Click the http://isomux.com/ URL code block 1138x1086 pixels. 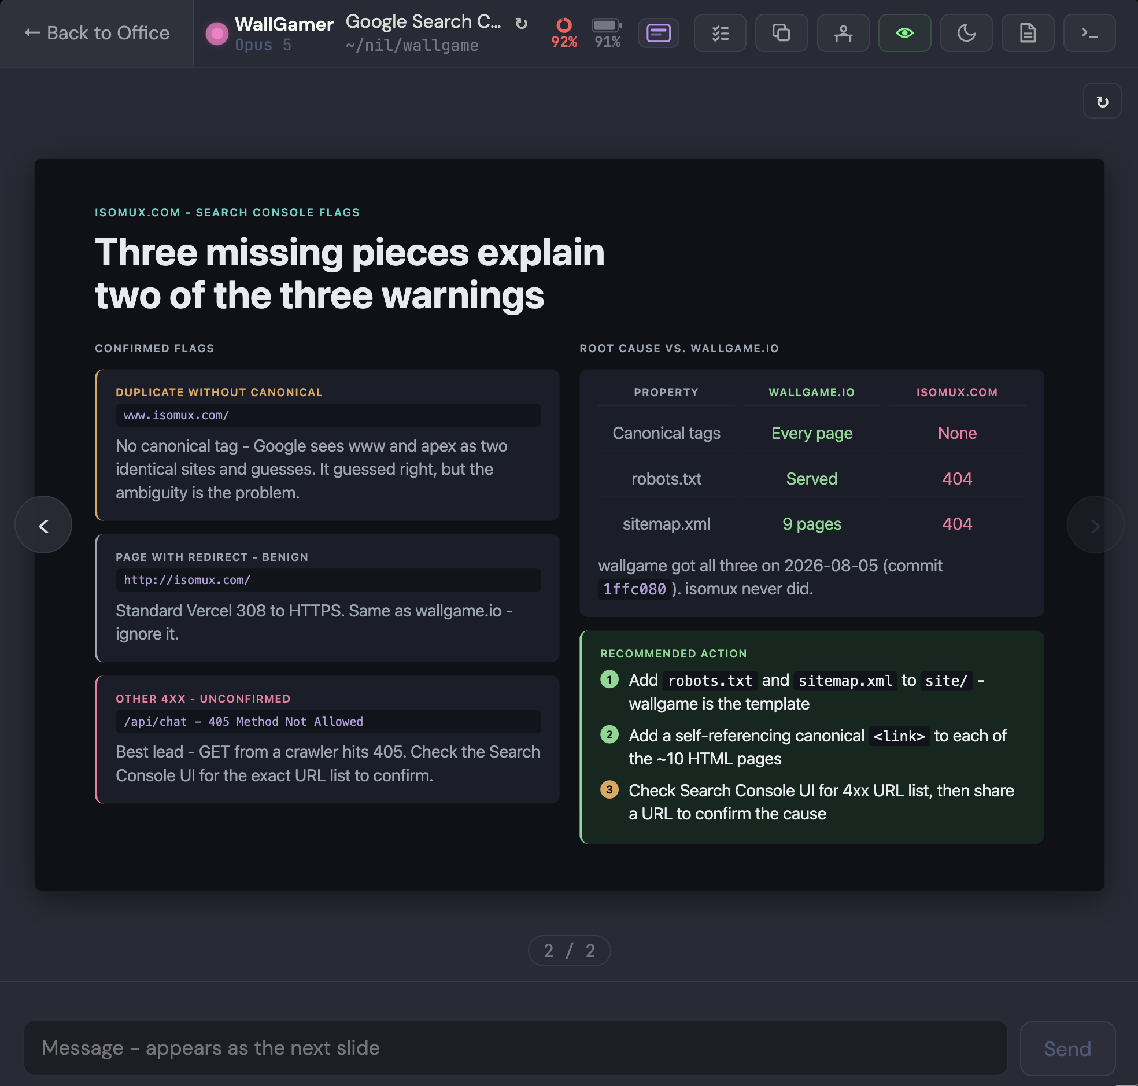pos(328,580)
